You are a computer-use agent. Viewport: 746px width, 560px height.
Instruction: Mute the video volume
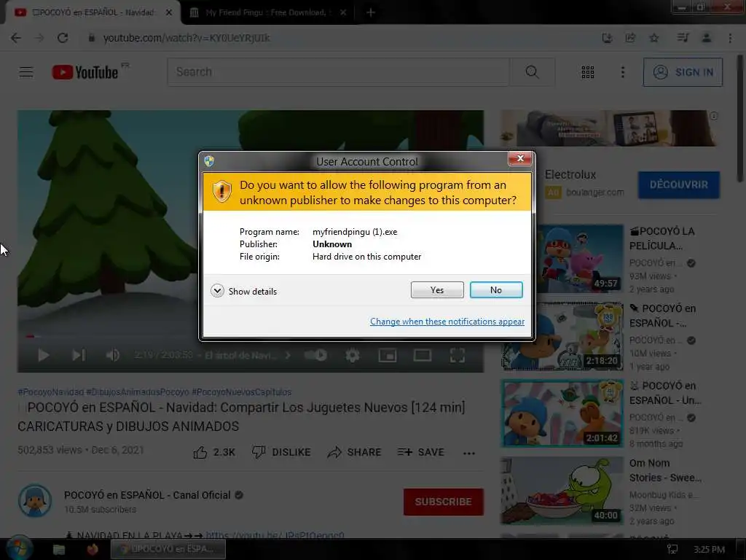point(113,355)
